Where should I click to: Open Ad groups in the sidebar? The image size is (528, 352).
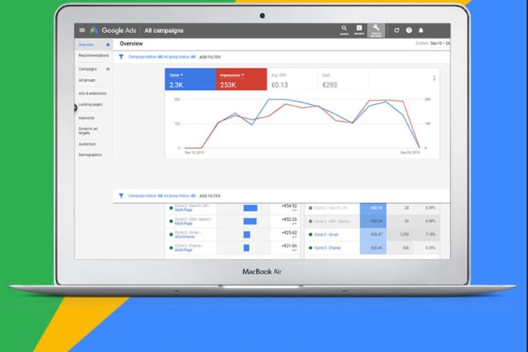87,80
